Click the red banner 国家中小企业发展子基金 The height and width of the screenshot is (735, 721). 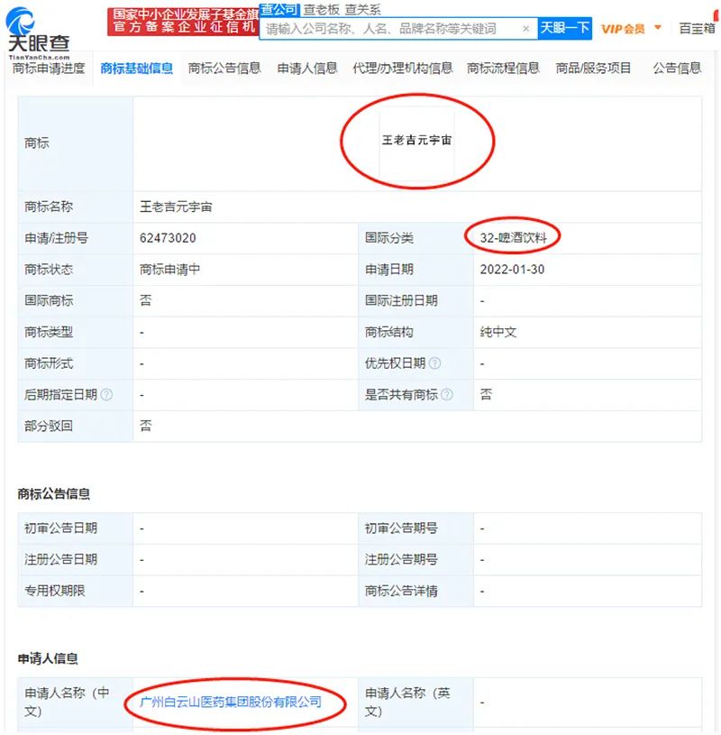(183, 22)
